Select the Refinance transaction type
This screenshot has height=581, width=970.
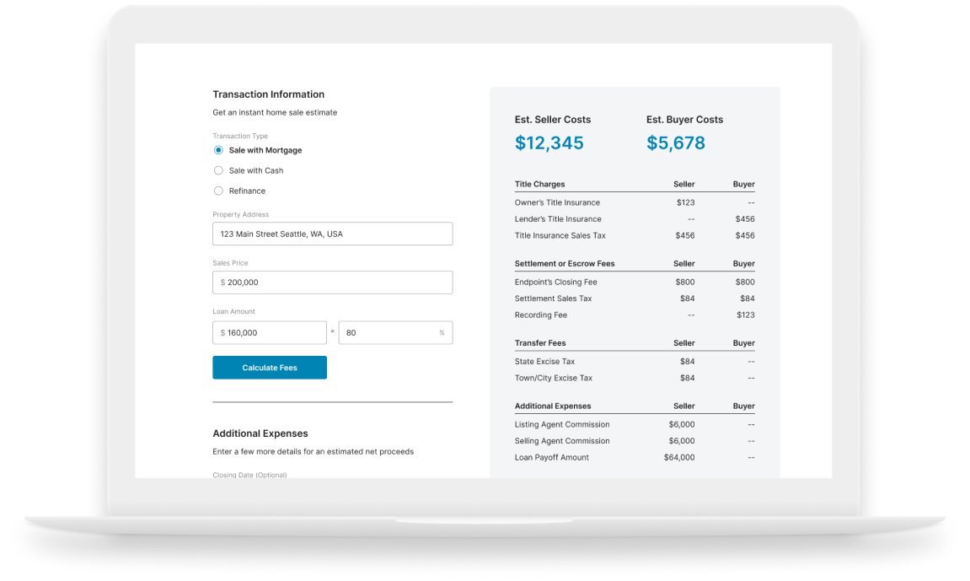pyautogui.click(x=218, y=191)
